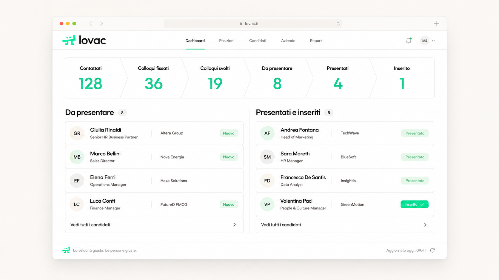Screen dimensions: 499x280
Task: Go to the Aziende tab
Action: pos(288,41)
